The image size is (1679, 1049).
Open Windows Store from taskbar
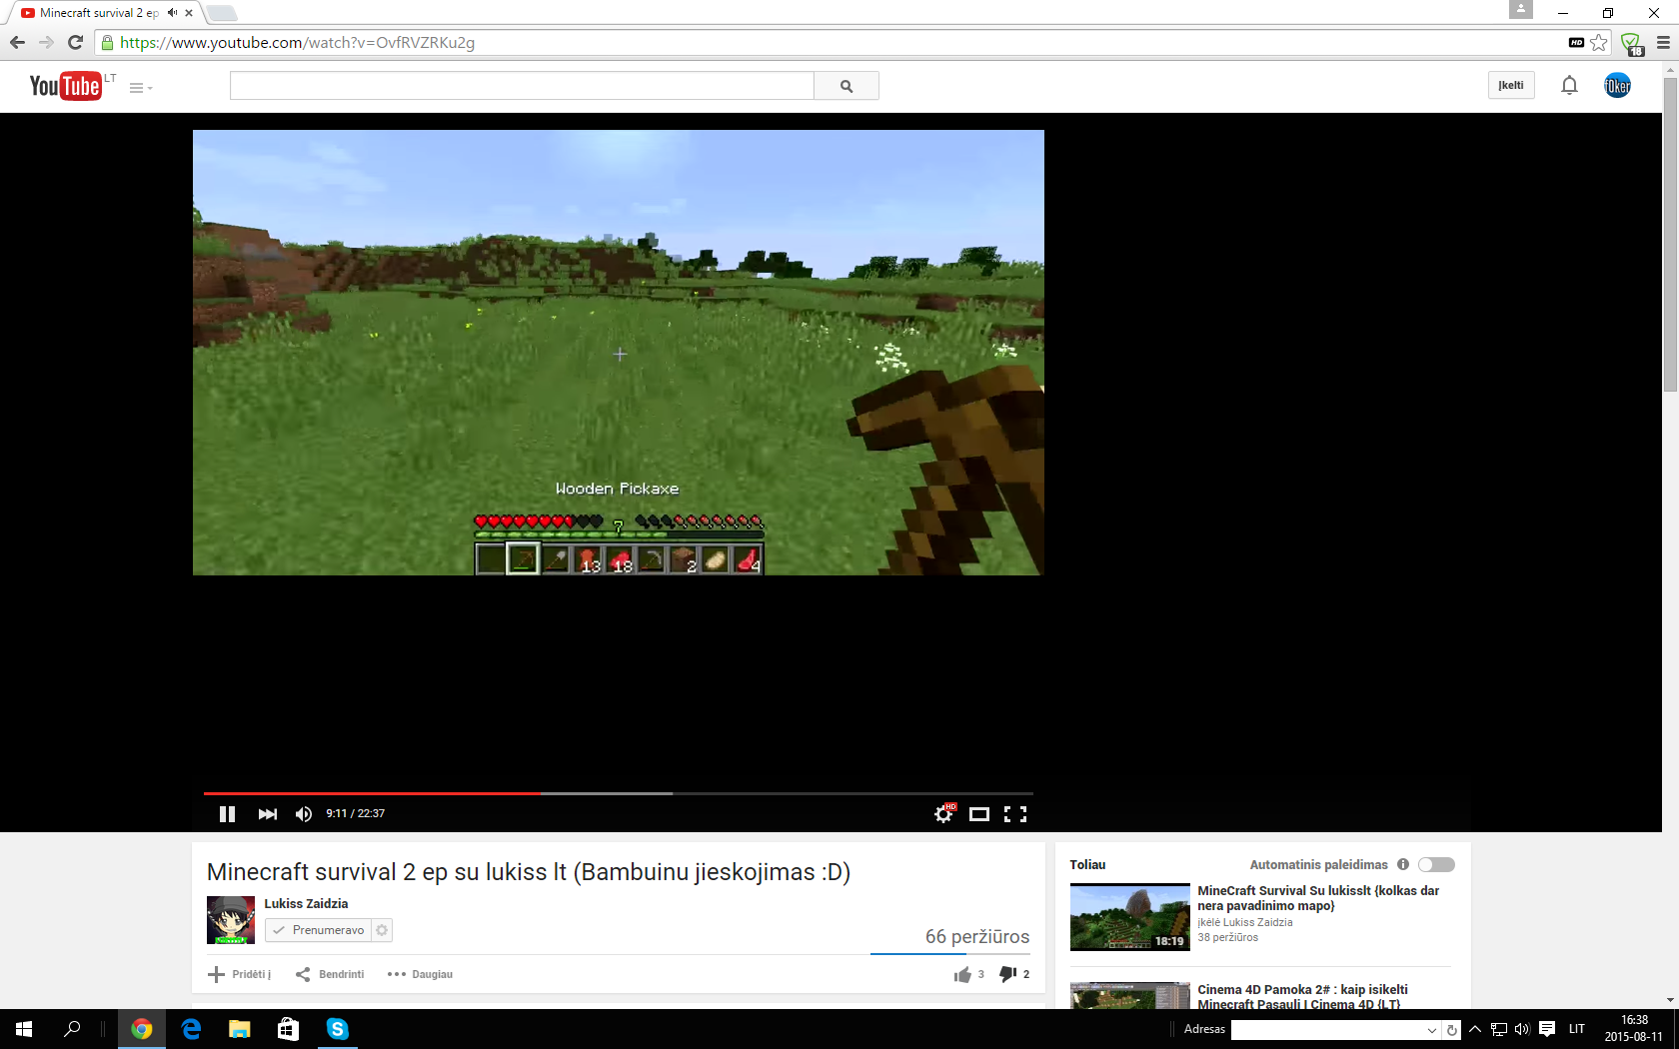[x=288, y=1029]
